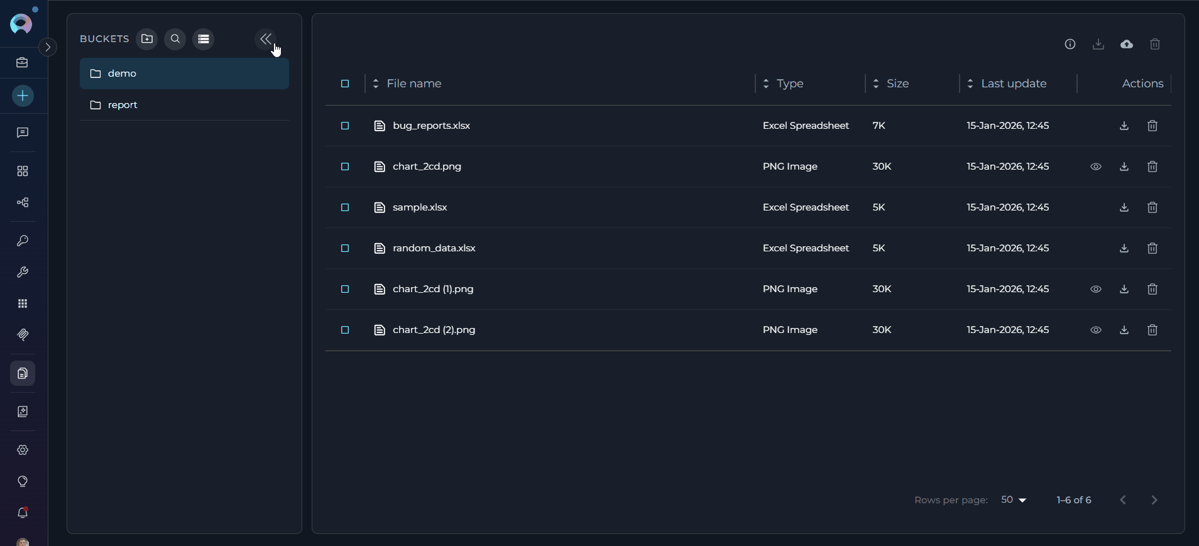
Task: Go to the next page of files
Action: click(1154, 500)
